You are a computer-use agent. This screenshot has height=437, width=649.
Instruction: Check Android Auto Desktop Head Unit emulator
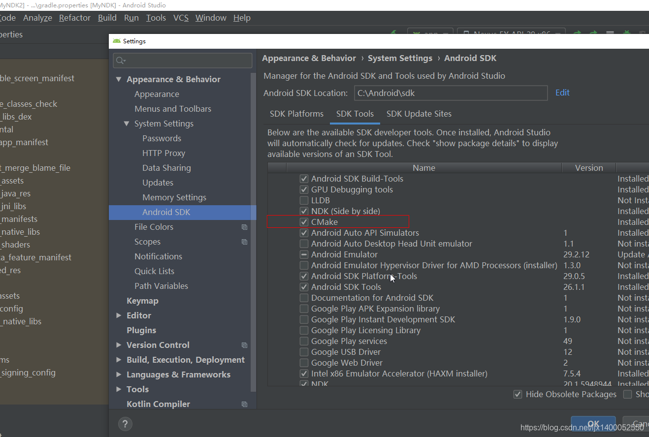click(x=304, y=244)
